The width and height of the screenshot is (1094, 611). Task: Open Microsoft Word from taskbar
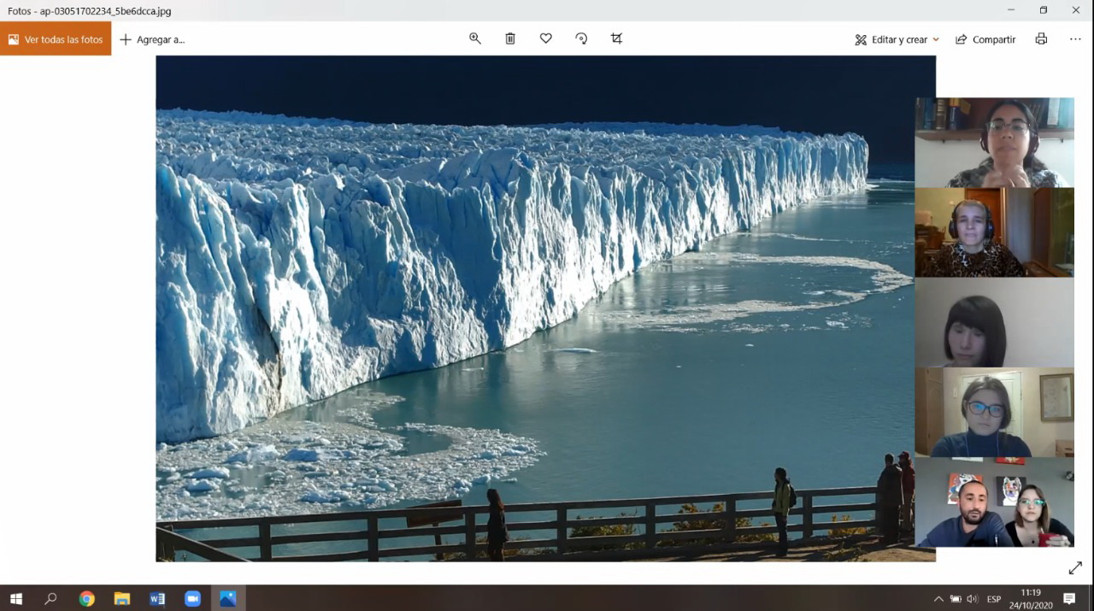[x=157, y=598]
